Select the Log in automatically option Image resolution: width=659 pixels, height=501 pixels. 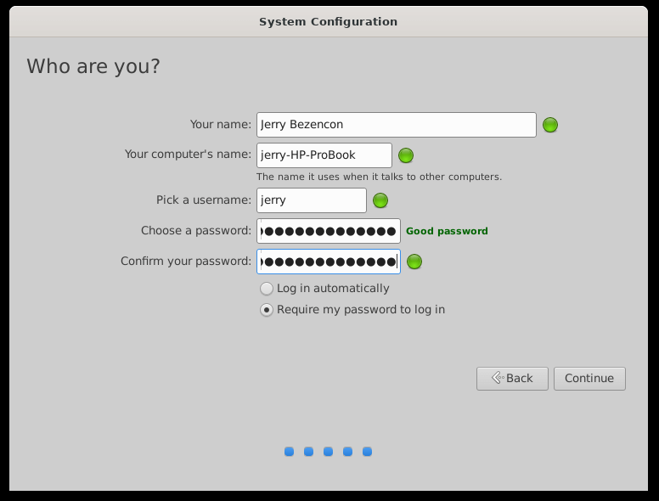click(267, 289)
